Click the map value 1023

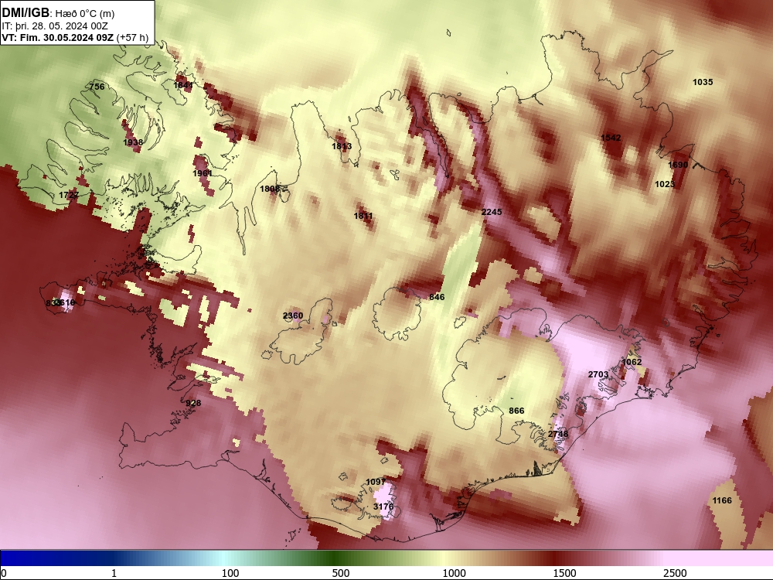665,185
